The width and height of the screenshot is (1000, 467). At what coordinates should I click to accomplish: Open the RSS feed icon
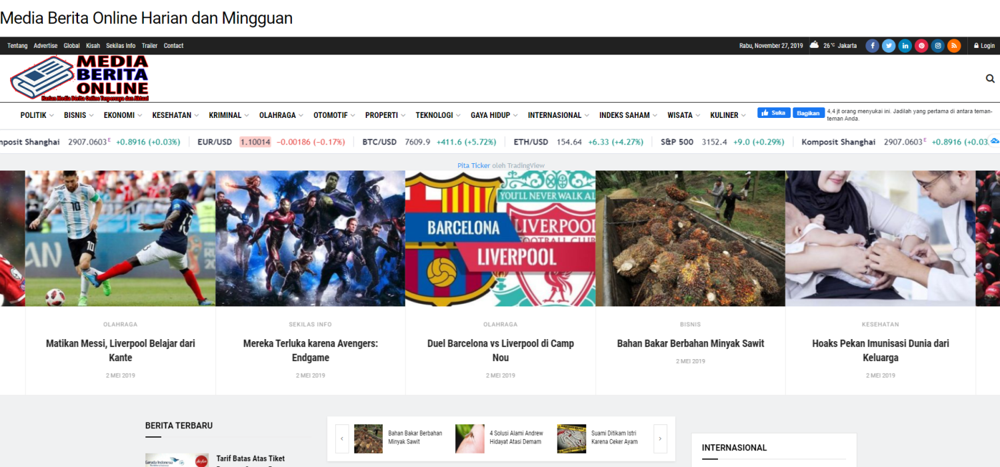point(954,46)
